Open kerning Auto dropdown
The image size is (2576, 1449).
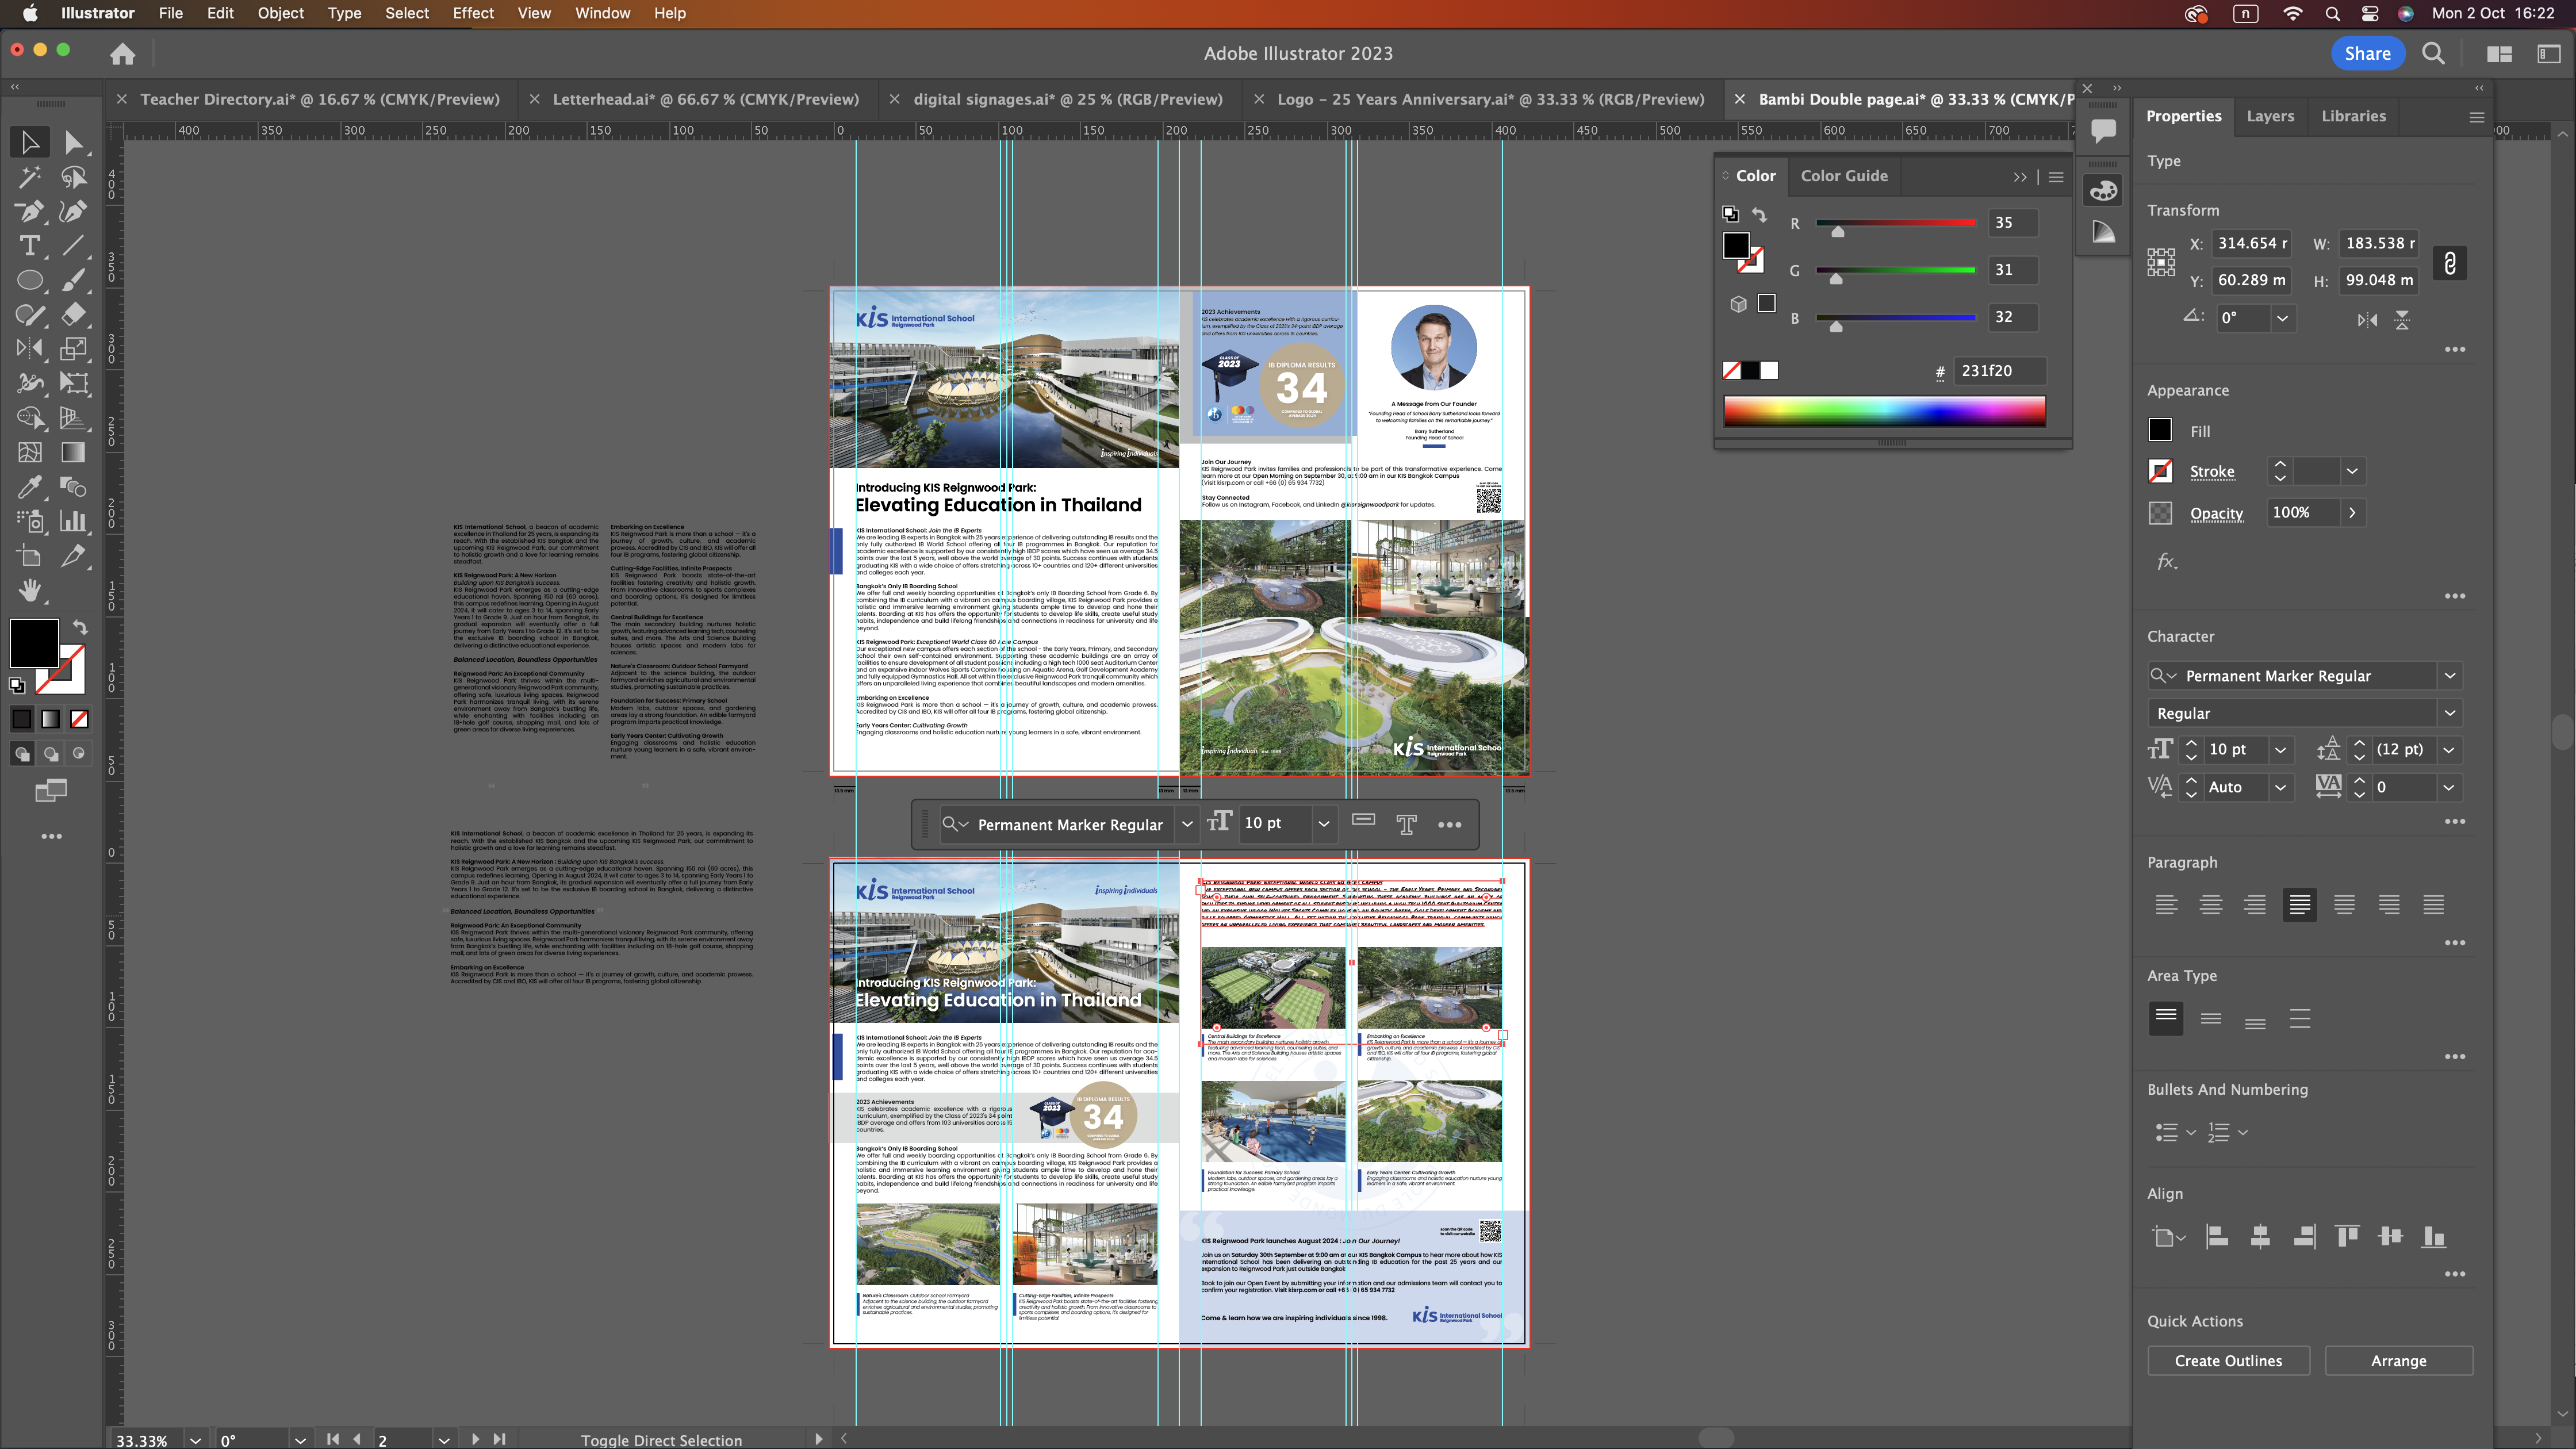[x=2280, y=788]
